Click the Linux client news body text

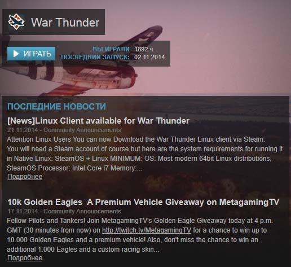[x=145, y=154]
